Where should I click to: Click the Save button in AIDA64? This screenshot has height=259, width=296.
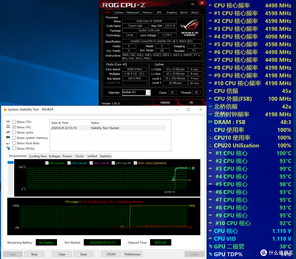[x=83, y=254]
